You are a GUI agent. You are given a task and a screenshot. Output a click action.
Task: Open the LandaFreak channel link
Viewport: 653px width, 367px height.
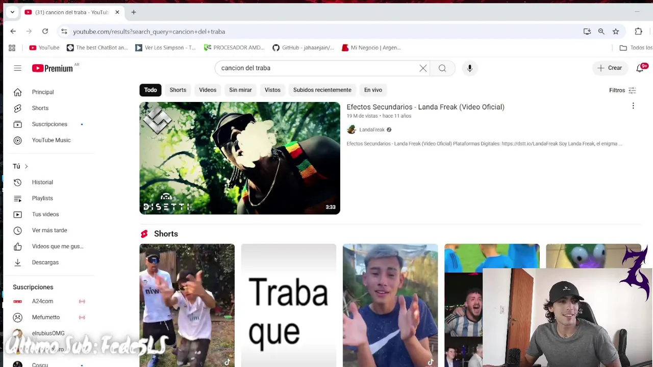click(x=372, y=130)
